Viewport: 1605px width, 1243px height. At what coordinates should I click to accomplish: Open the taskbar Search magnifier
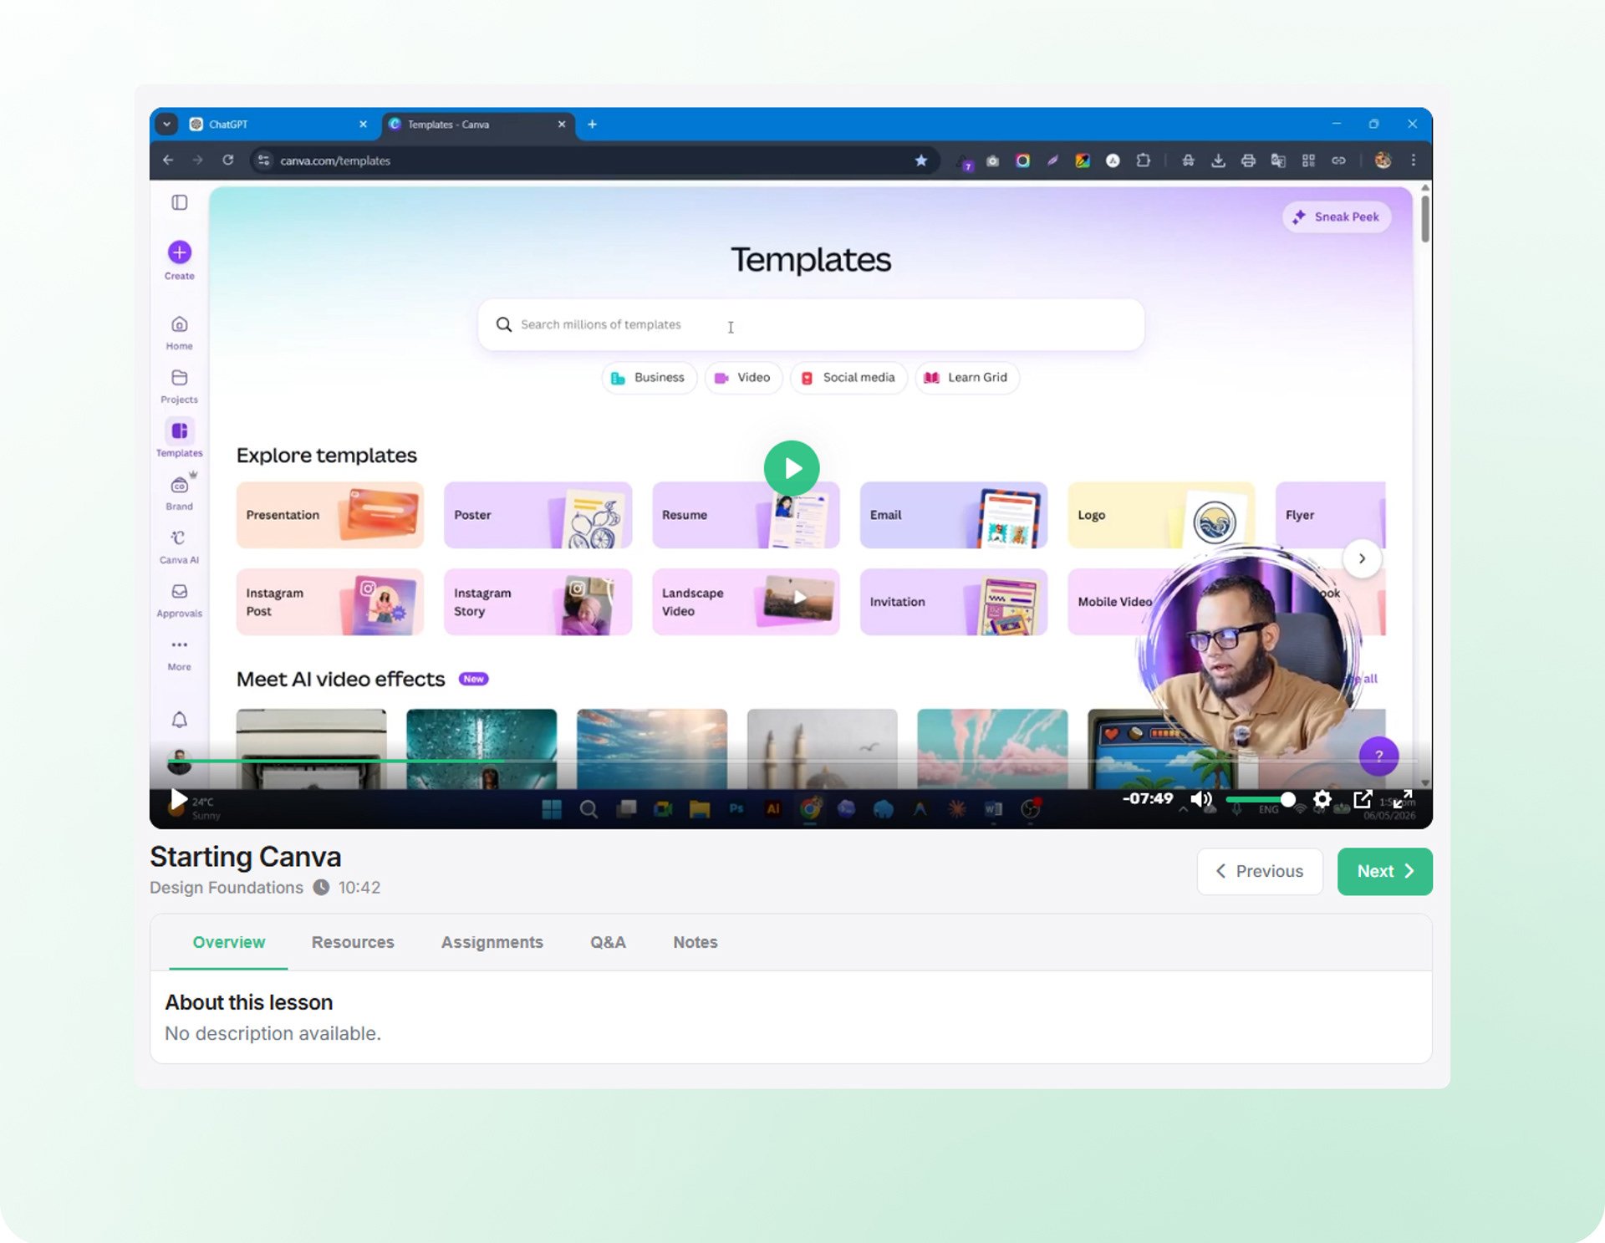[588, 808]
